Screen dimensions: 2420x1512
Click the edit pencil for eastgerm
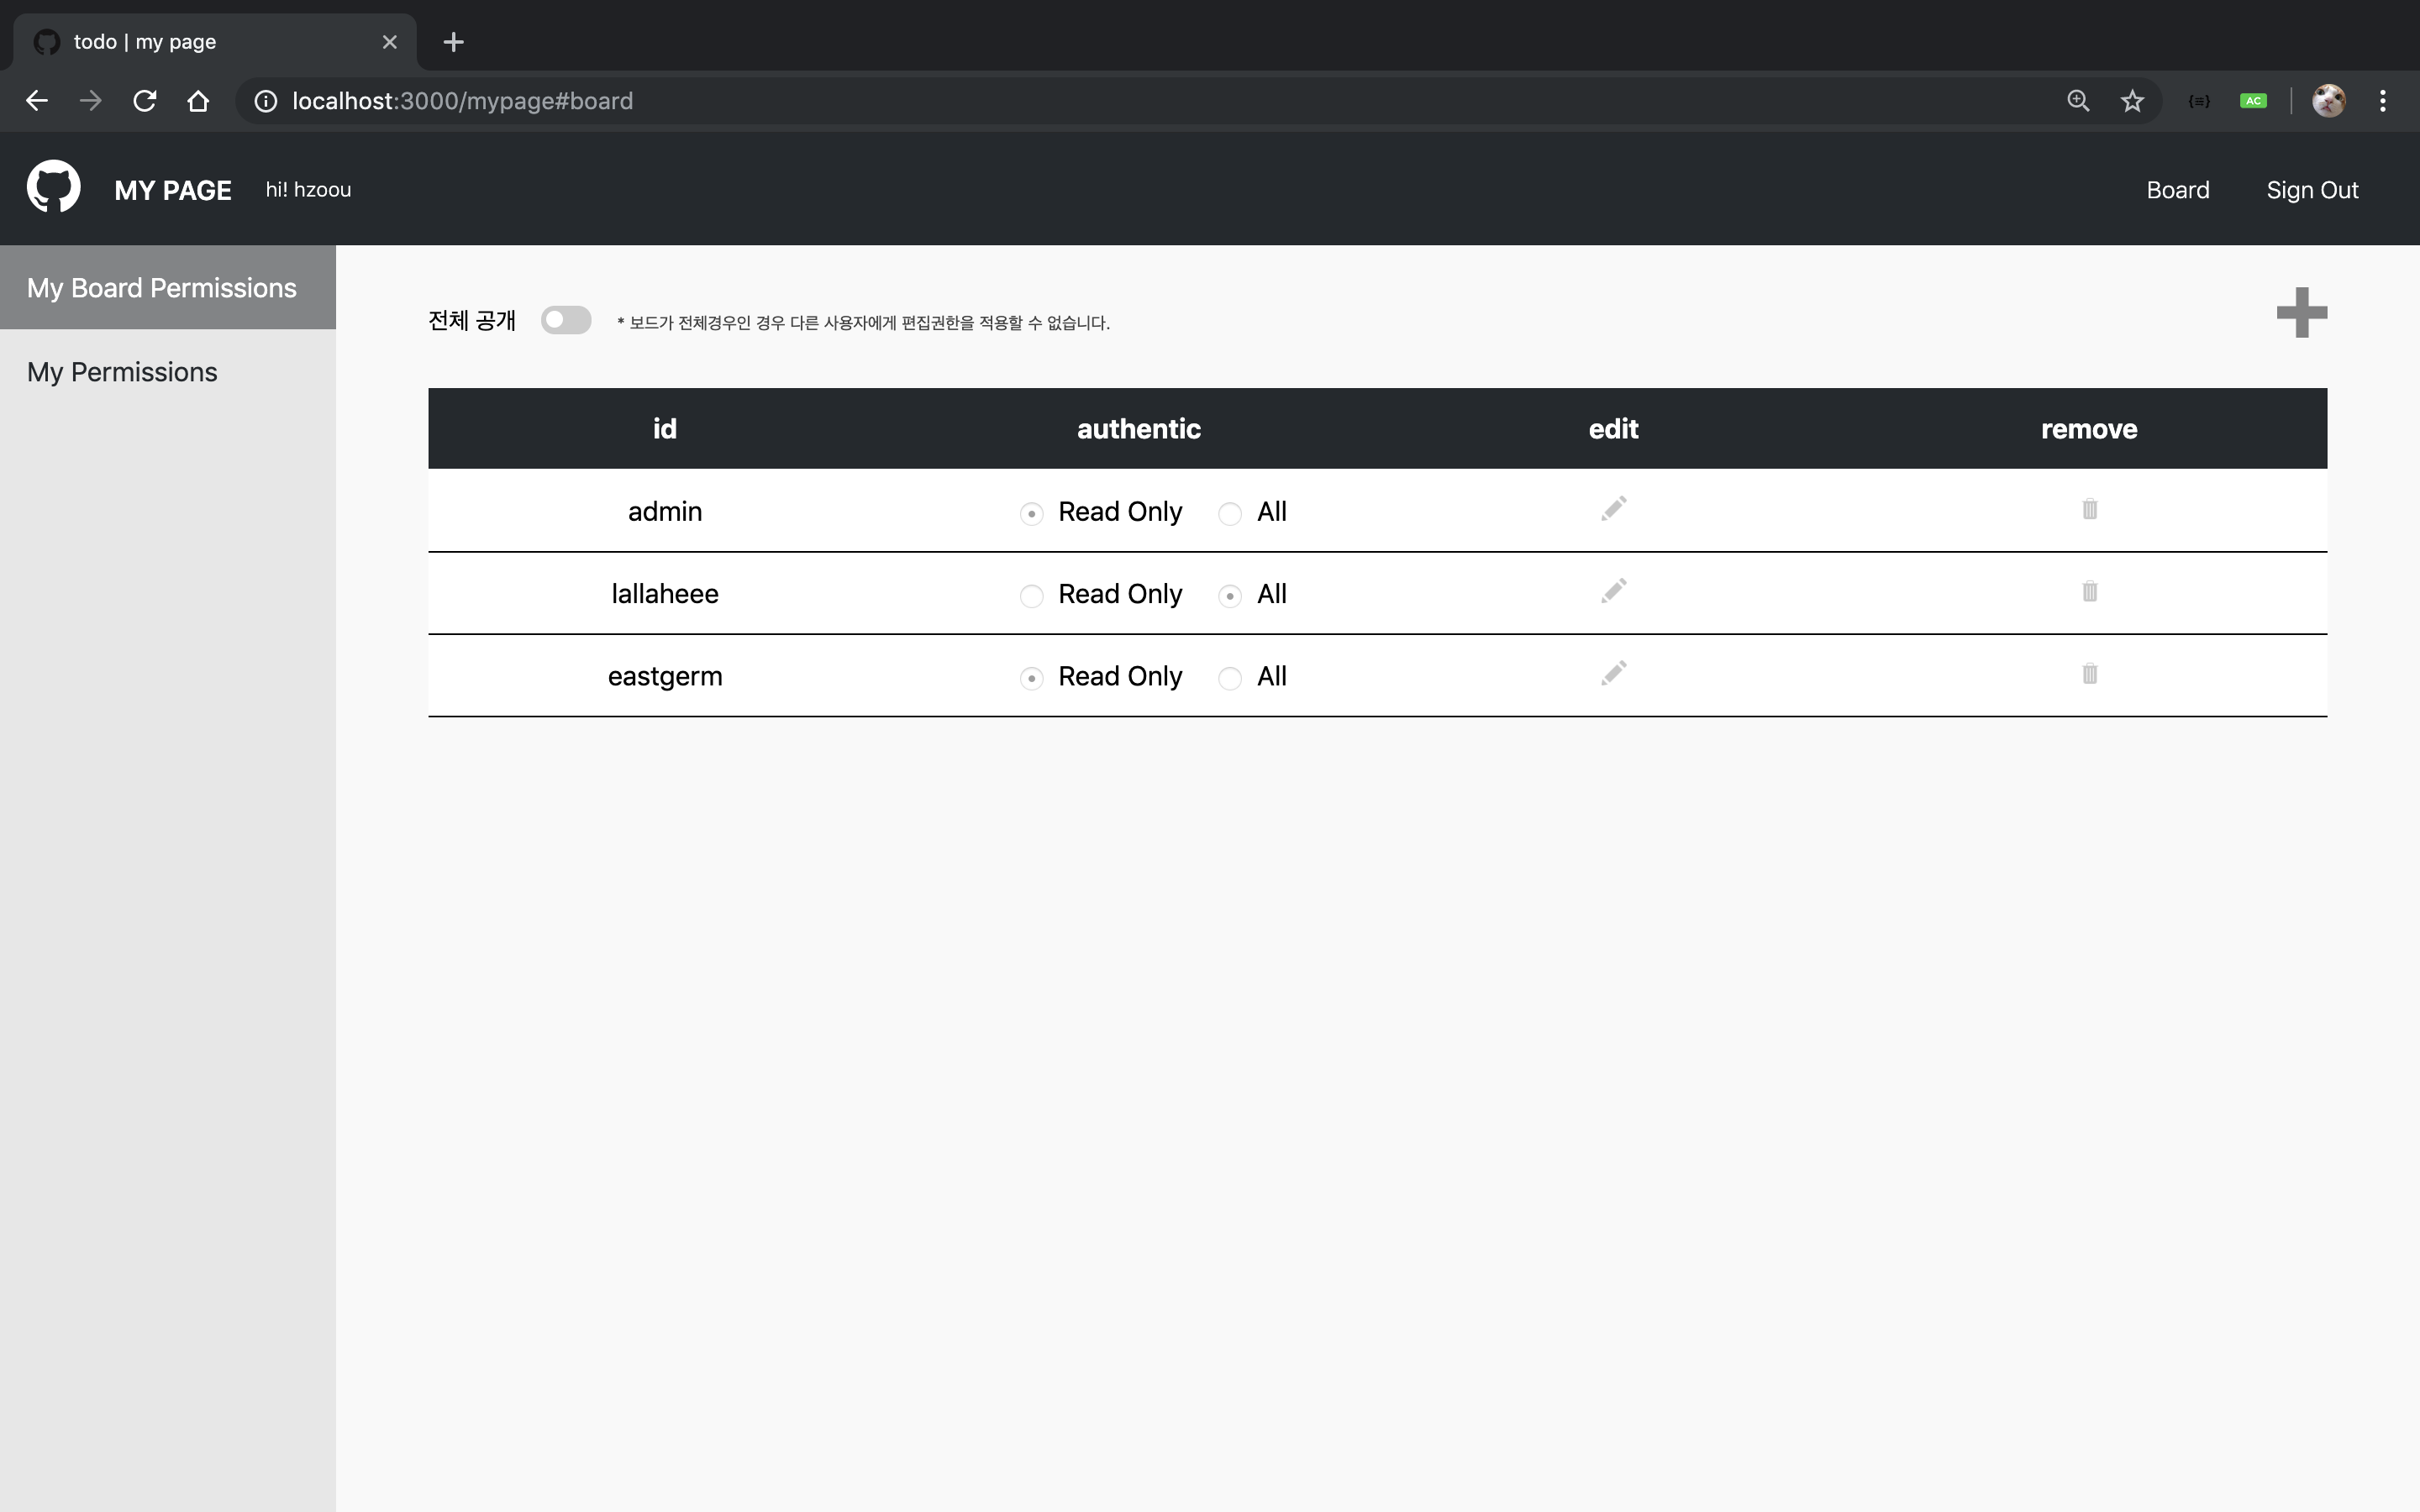point(1613,673)
